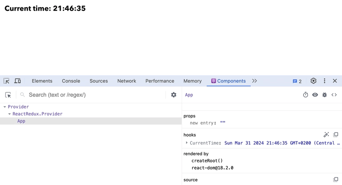The image size is (342, 185).
Task: Log App component data with bug icon
Action: point(324,95)
